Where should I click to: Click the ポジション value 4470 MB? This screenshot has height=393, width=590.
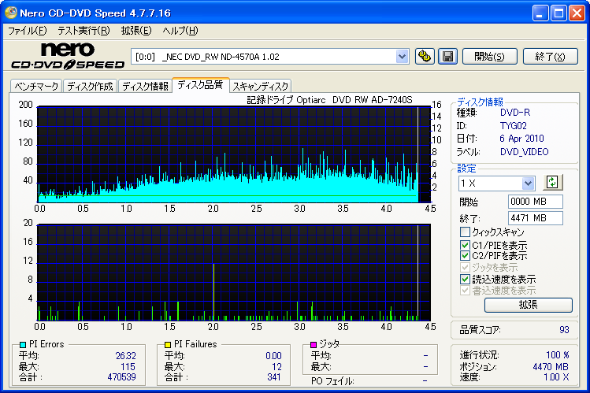(x=551, y=367)
